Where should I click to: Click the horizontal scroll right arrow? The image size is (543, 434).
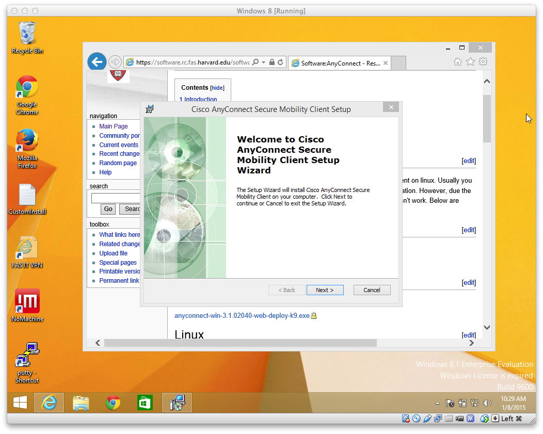[x=471, y=343]
